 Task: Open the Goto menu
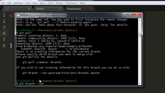coord(43,3)
